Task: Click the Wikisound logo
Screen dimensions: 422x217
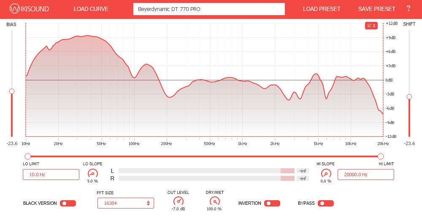Action: point(29,9)
